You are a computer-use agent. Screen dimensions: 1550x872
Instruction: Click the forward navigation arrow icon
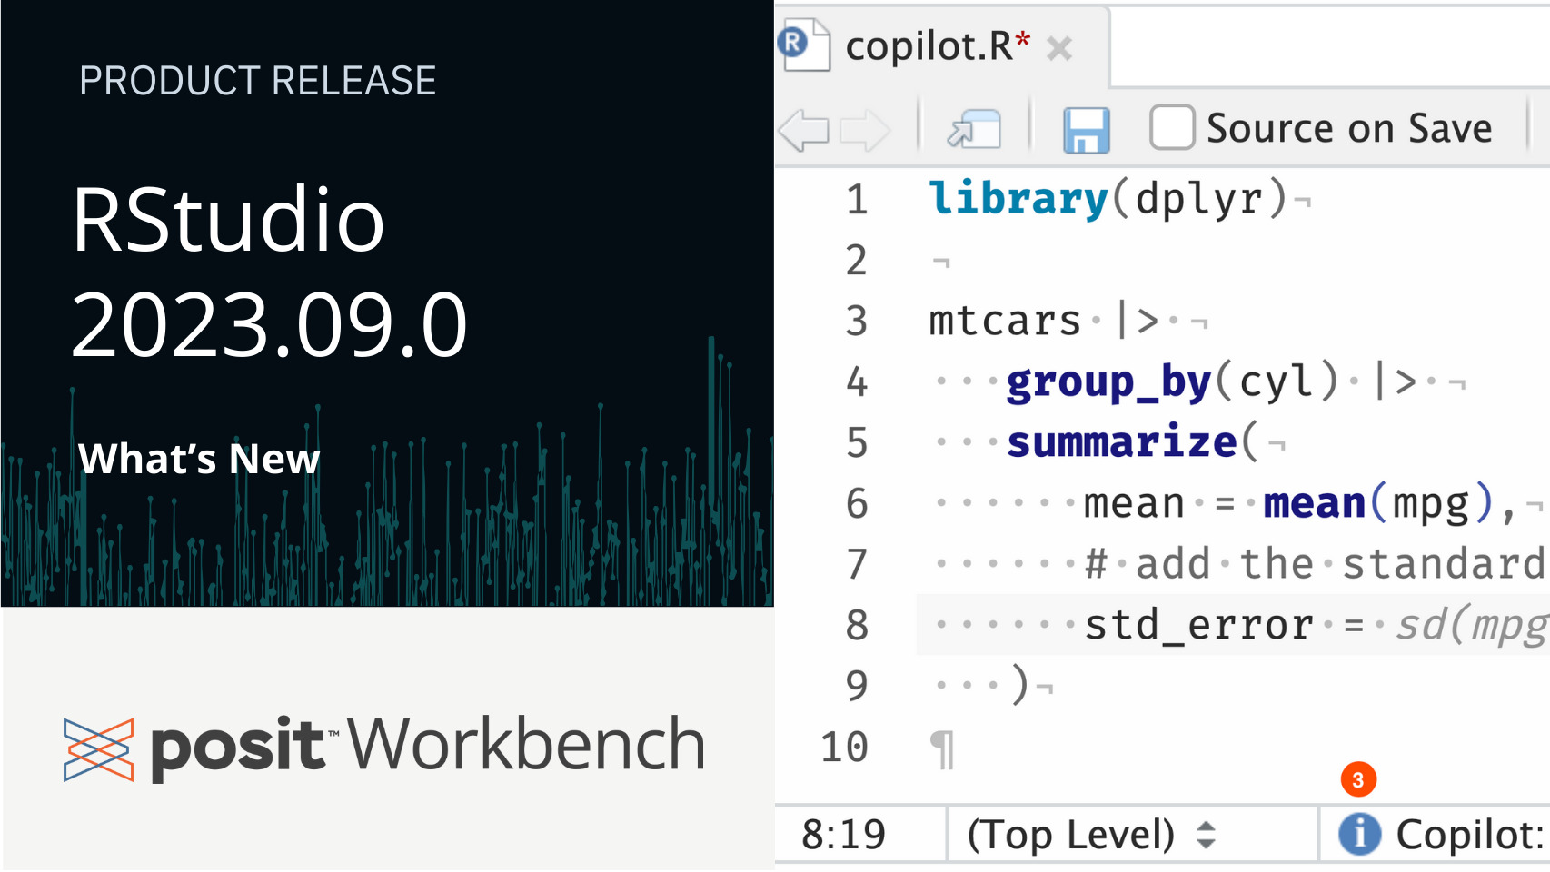tap(863, 130)
